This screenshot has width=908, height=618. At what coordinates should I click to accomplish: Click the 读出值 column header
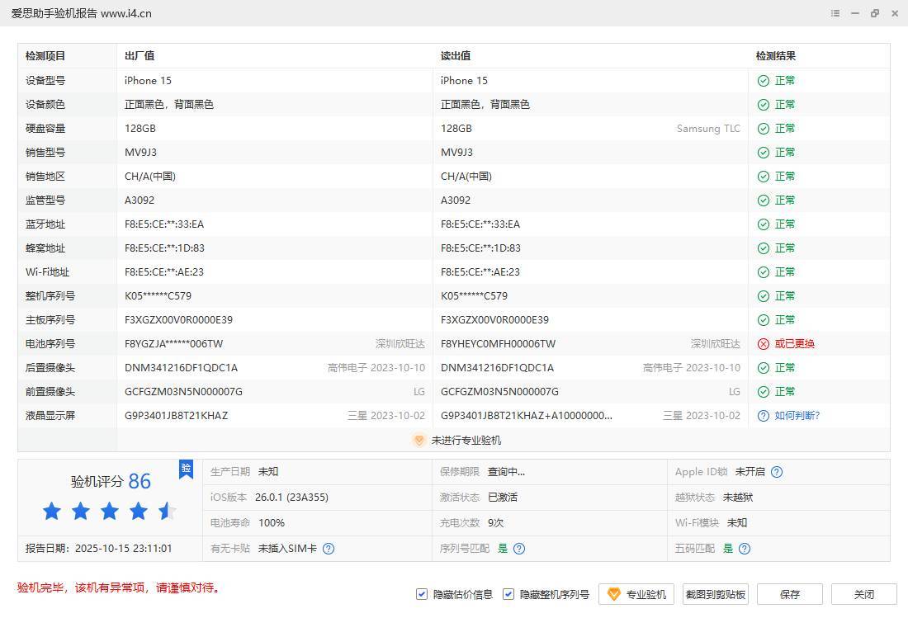click(456, 56)
